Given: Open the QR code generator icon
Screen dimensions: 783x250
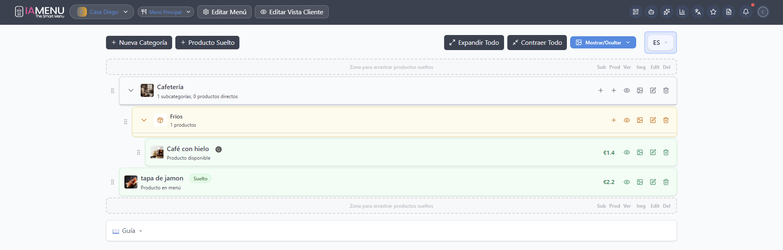Looking at the screenshot, I should click(636, 12).
